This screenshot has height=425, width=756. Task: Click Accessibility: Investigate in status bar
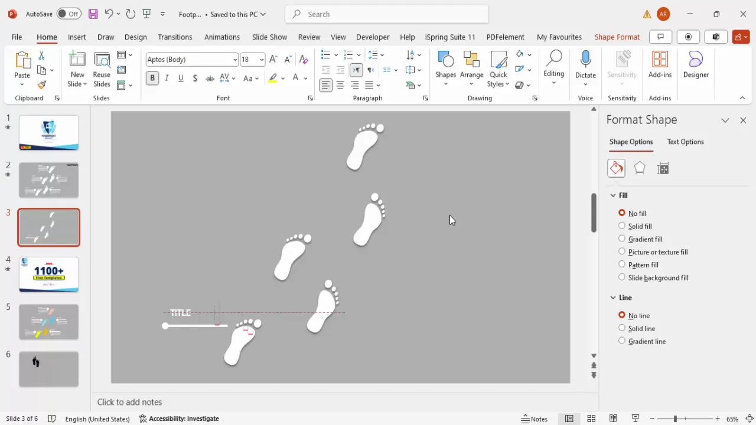[x=179, y=419]
